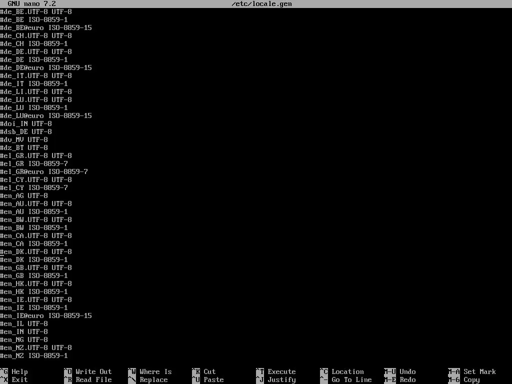The width and height of the screenshot is (512, 384).
Task: Click the Help shortcut in nano footer
Action: 19,371
